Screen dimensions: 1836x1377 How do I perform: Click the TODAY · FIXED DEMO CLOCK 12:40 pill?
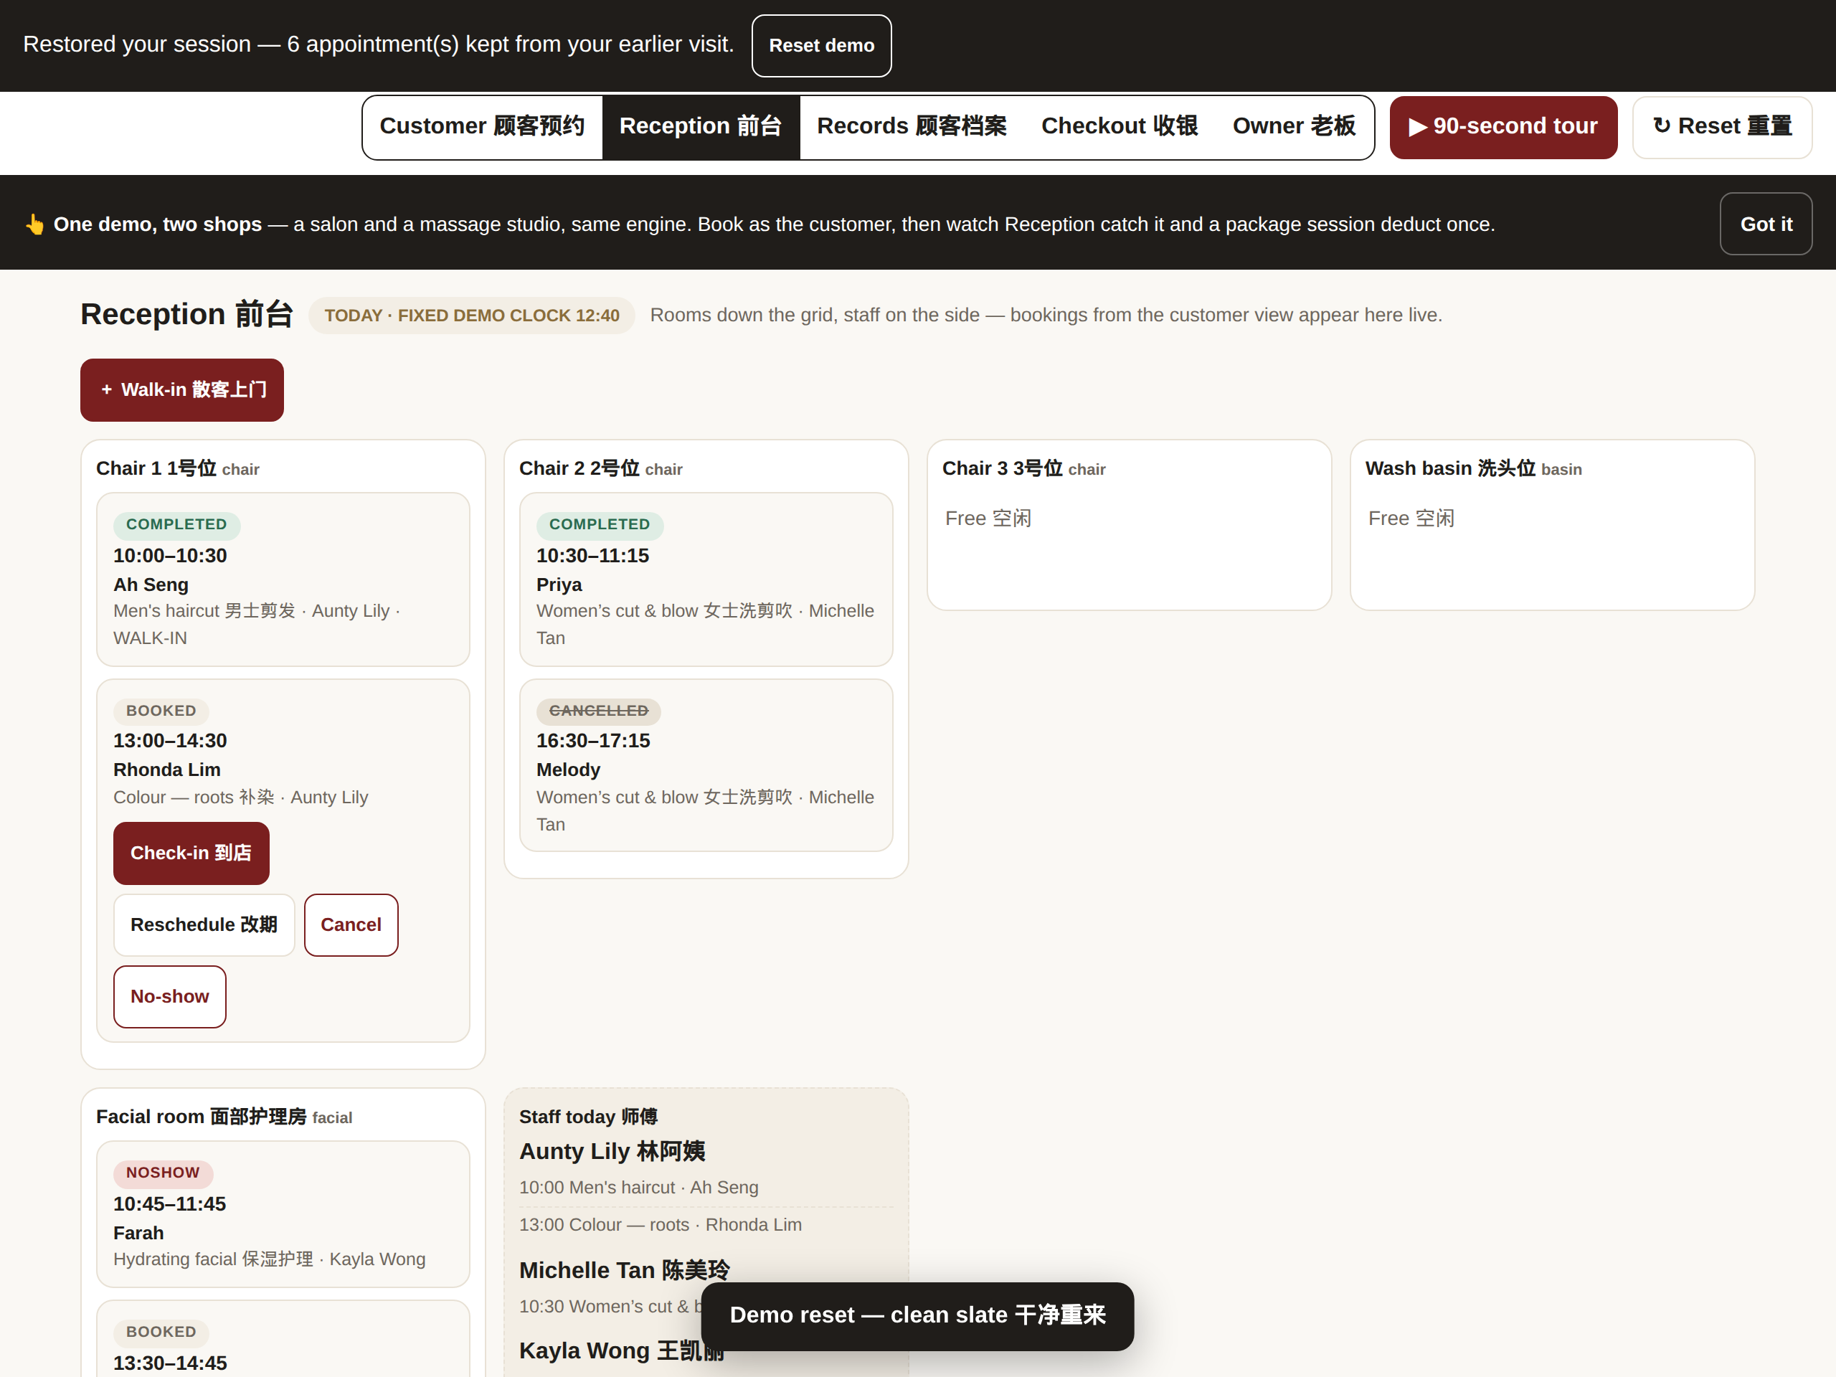point(471,316)
